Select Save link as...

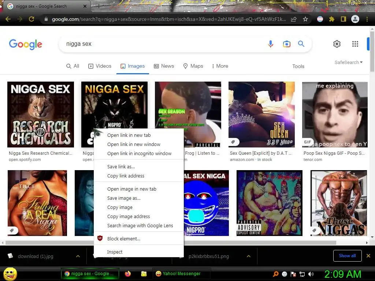pos(139,166)
